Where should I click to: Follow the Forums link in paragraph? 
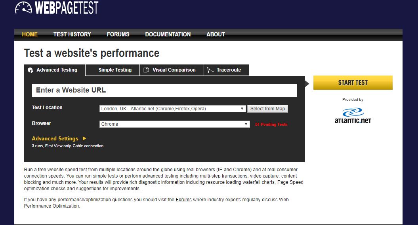tap(184, 199)
